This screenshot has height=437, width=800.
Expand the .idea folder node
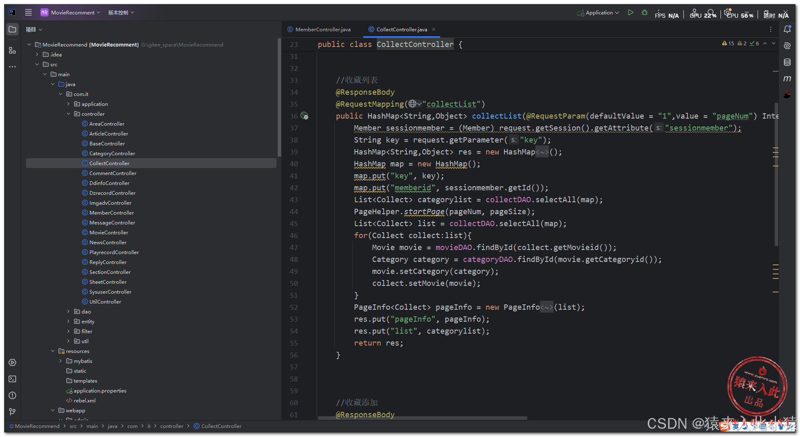tap(37, 54)
